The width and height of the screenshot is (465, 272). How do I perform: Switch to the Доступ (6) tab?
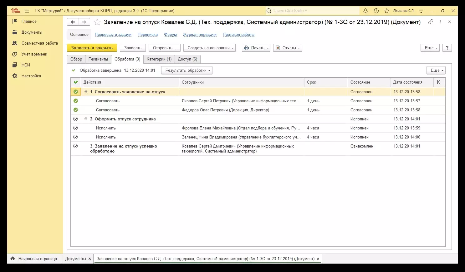187,59
